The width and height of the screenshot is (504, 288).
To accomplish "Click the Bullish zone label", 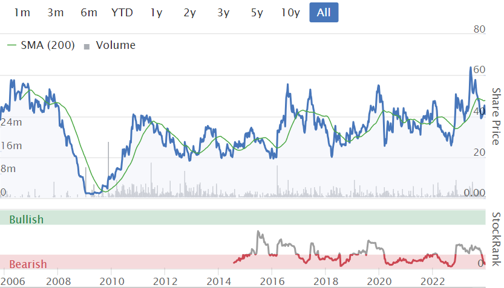I will (27, 219).
